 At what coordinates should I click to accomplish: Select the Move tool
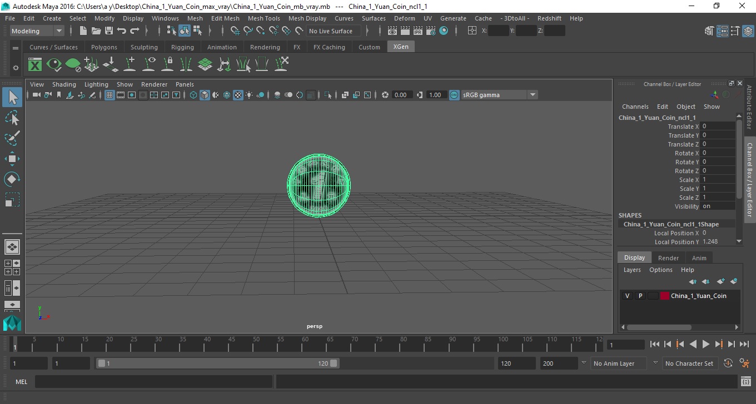point(12,159)
